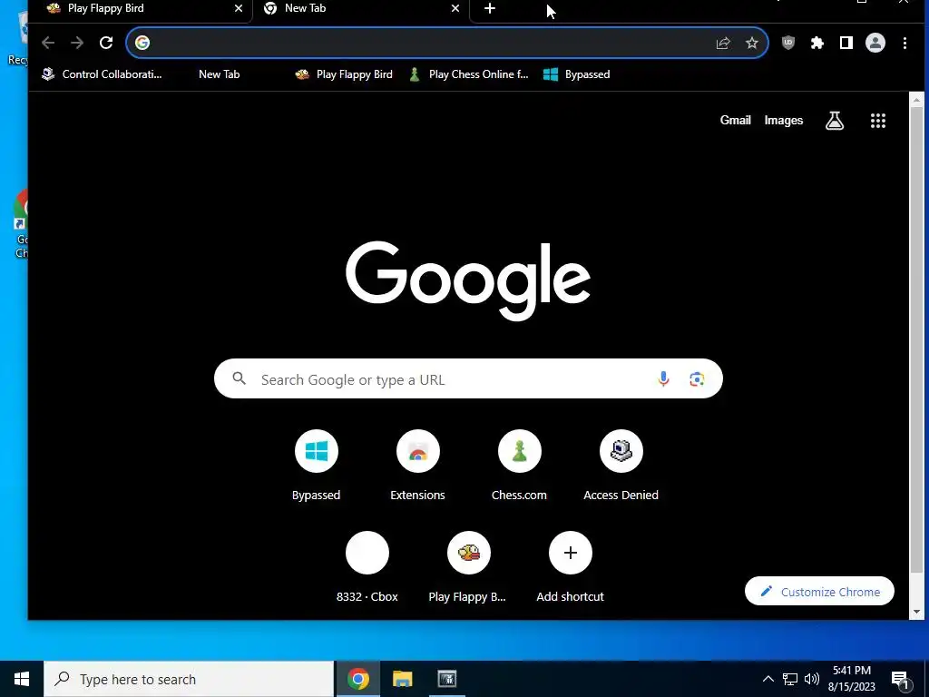Close the Play Flappy Bird tab
The image size is (929, 697).
pyautogui.click(x=239, y=8)
